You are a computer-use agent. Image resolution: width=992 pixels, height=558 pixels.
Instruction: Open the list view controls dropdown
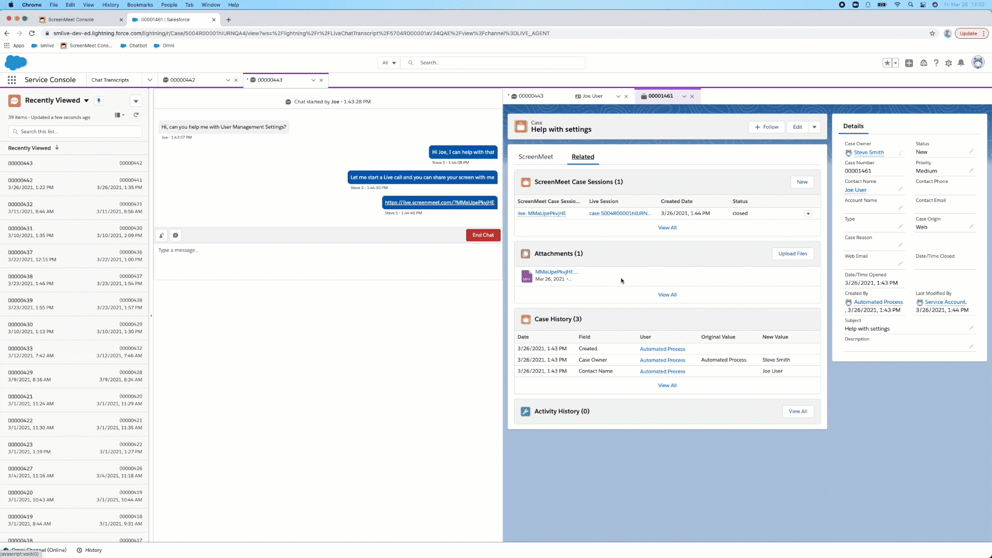pyautogui.click(x=136, y=101)
